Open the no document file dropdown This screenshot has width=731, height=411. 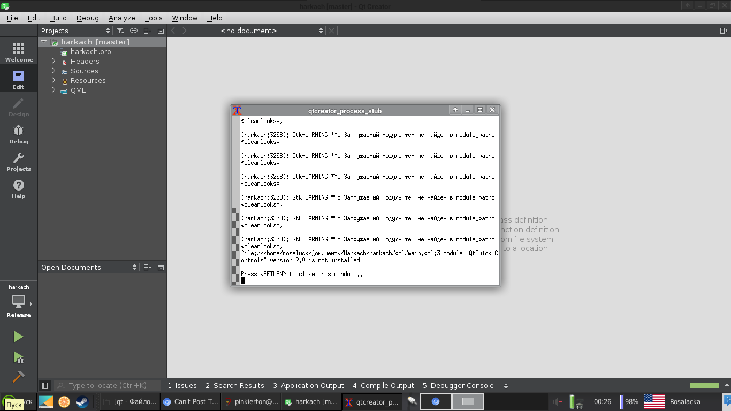coord(272,31)
